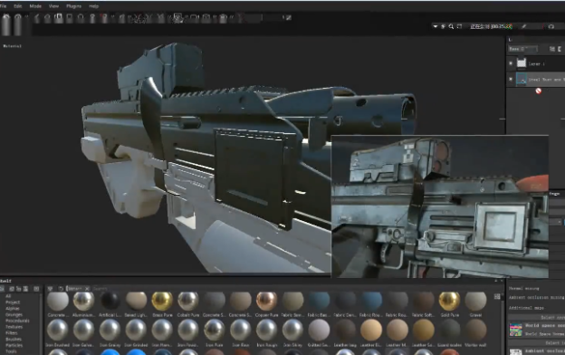Select the Project shelf category

coord(13,302)
